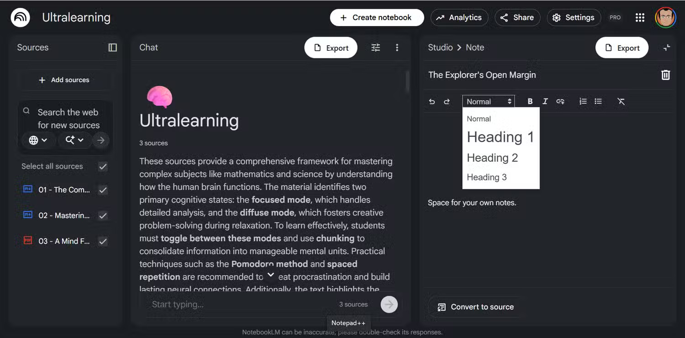Delete the note using the trash icon

[665, 75]
